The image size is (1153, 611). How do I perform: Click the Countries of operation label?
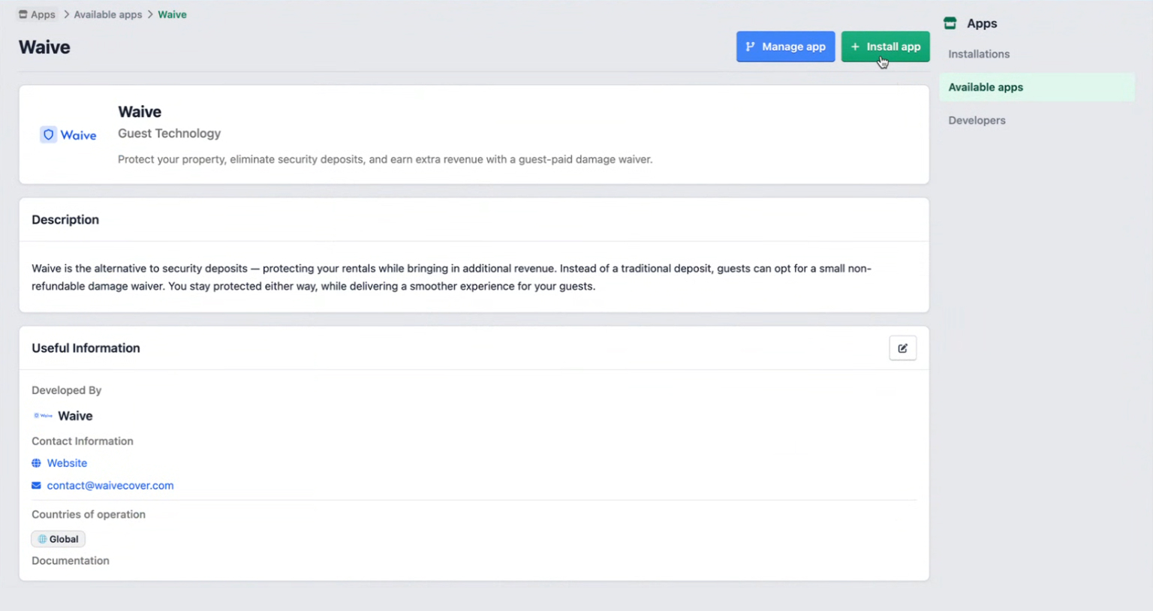click(89, 514)
